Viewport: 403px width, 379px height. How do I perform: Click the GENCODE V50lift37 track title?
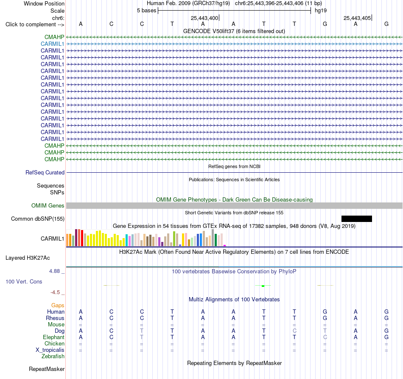tap(234, 31)
